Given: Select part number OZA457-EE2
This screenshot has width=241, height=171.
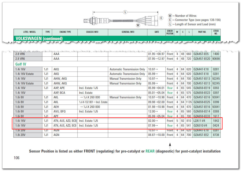Looking at the screenshot, I should [x=201, y=135].
